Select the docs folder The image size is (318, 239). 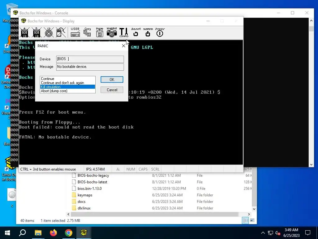(x=79, y=202)
